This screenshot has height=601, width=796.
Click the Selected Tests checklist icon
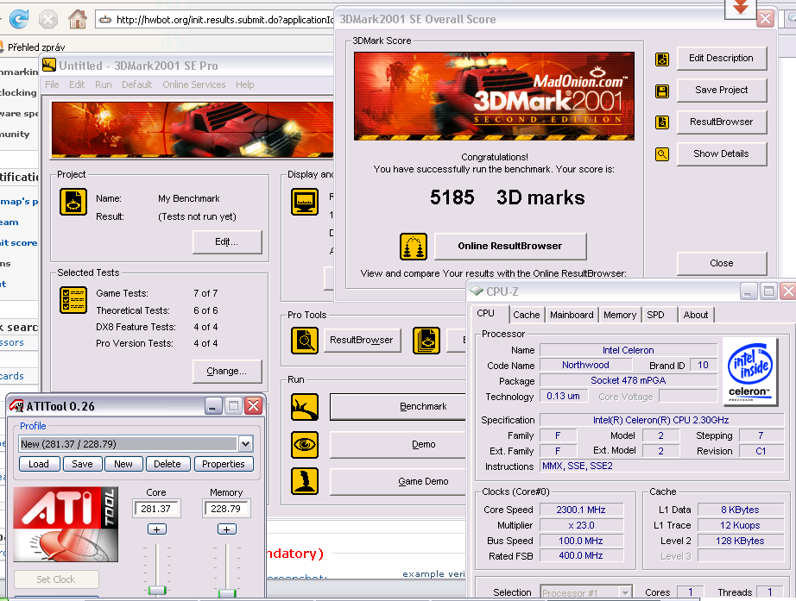click(x=73, y=300)
